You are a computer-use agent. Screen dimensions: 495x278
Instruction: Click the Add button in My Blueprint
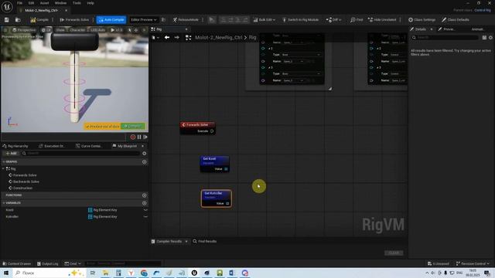[11, 153]
